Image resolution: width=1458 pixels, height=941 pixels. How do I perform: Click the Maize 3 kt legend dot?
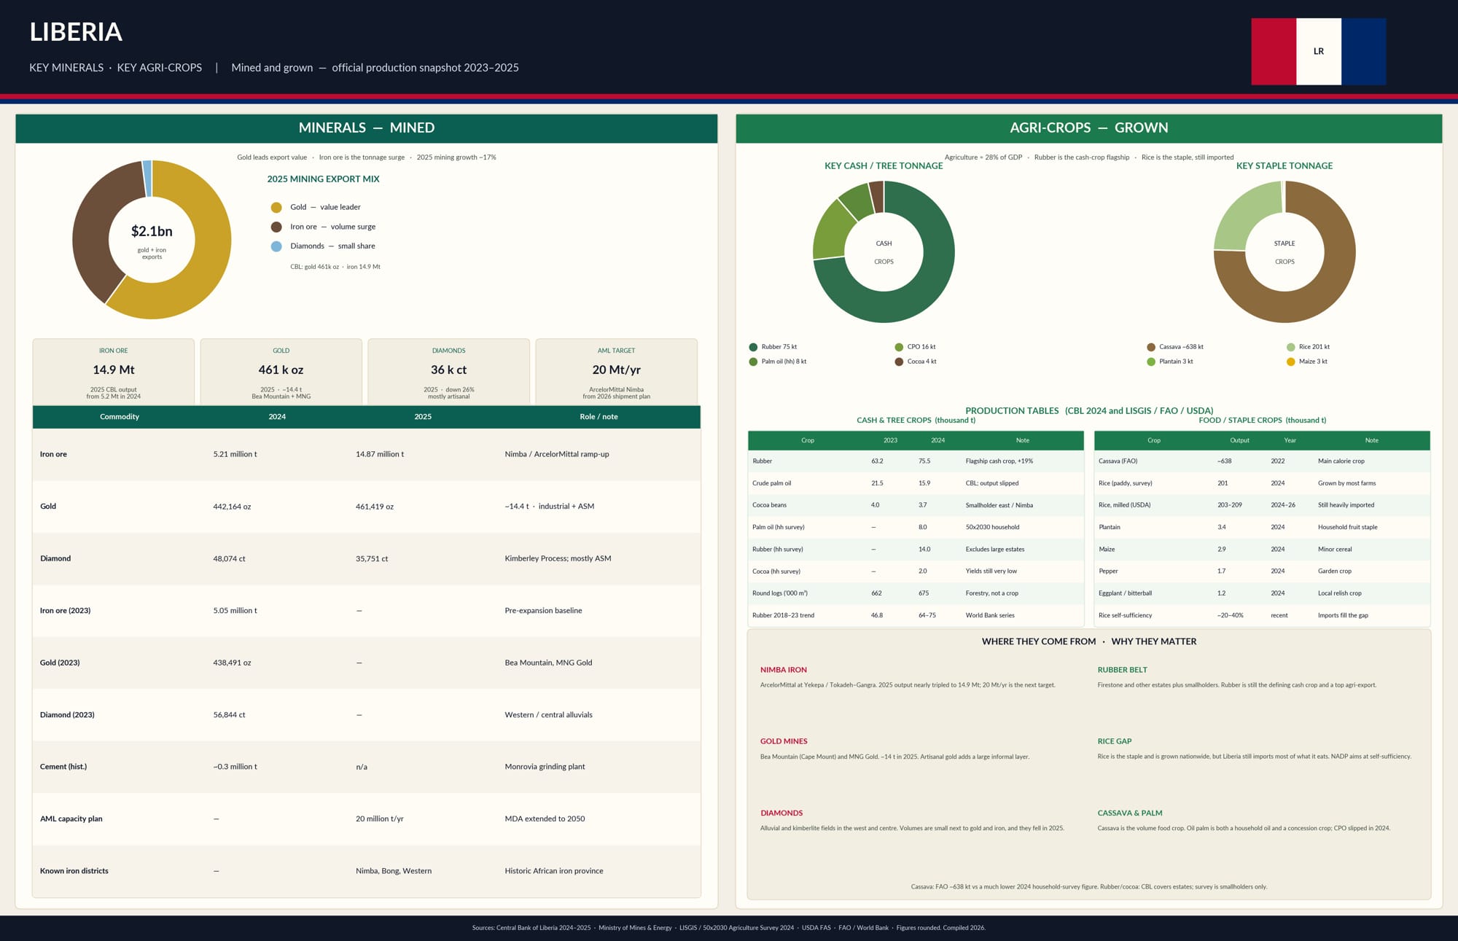(x=1291, y=362)
